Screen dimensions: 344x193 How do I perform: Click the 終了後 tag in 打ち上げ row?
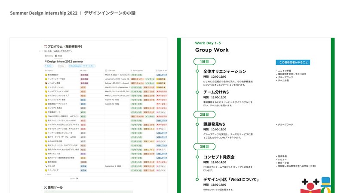(x=83, y=166)
